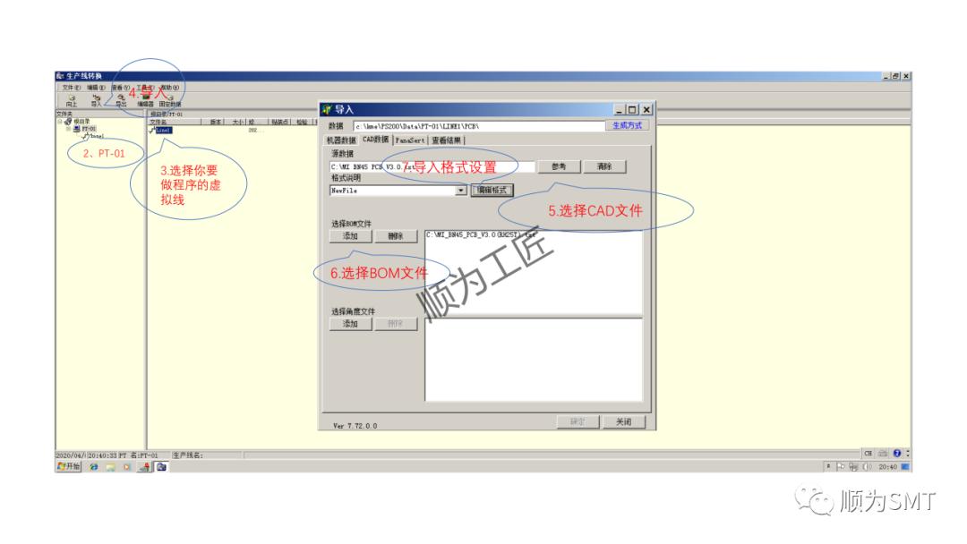Click the volume icon in the system tray

point(867,467)
